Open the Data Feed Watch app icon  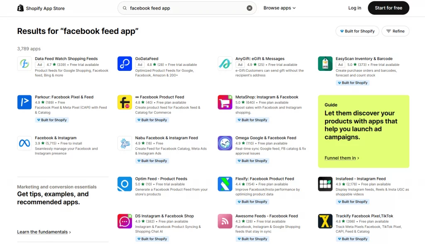24,63
